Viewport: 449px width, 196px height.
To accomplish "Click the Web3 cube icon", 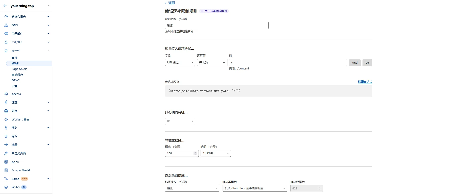I will tap(6, 187).
